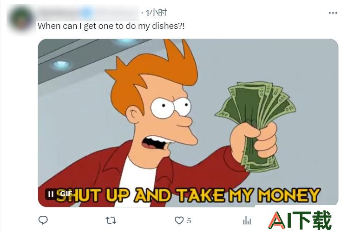Open the 1小时 timestamp link
The height and width of the screenshot is (233, 348).
point(156,13)
